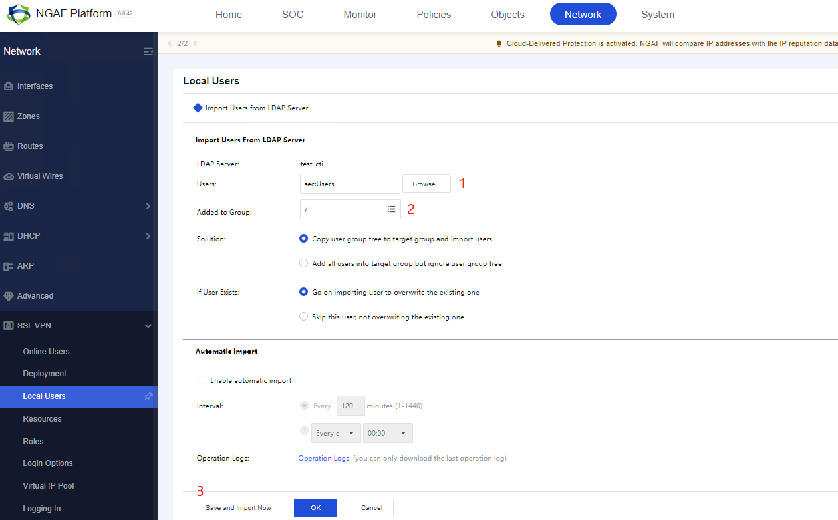Select Add all users into target group option
The height and width of the screenshot is (520, 838).
(x=304, y=263)
